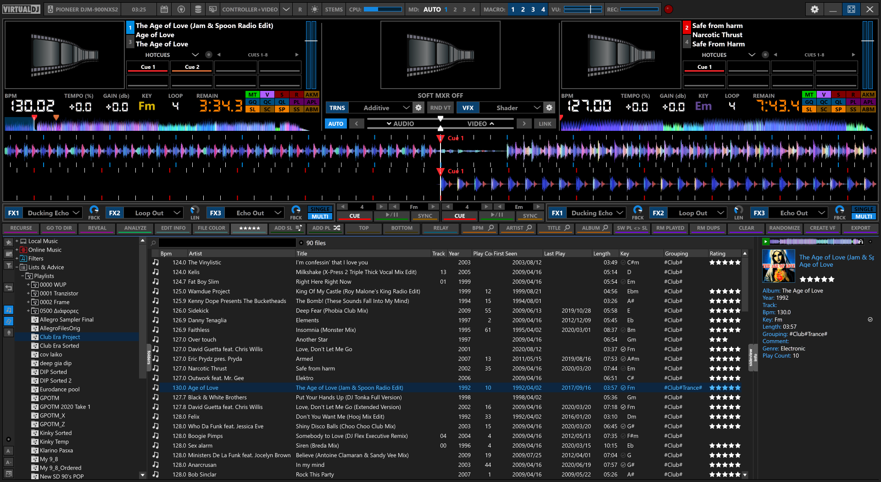The image size is (881, 482).
Task: Open the calendar icon in top bar
Action: click(x=164, y=9)
